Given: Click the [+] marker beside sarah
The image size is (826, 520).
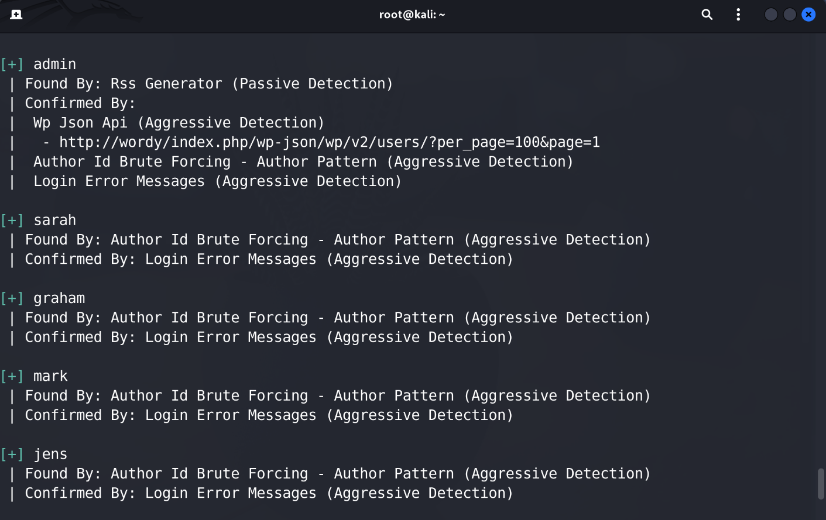Looking at the screenshot, I should point(12,221).
